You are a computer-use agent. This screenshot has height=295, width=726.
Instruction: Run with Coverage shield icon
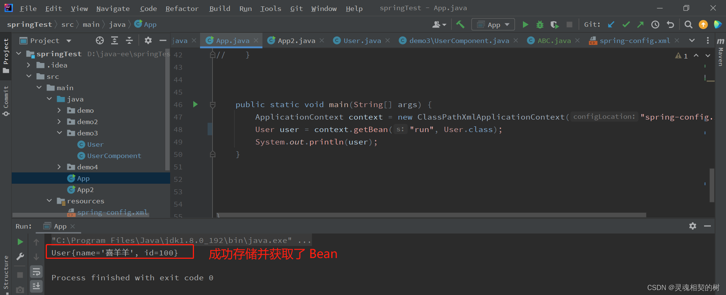point(554,25)
